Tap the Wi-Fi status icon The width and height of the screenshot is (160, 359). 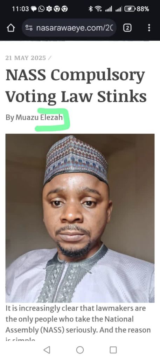coord(98,9)
